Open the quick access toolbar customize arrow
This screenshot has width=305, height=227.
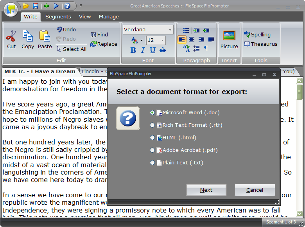pos(81,6)
